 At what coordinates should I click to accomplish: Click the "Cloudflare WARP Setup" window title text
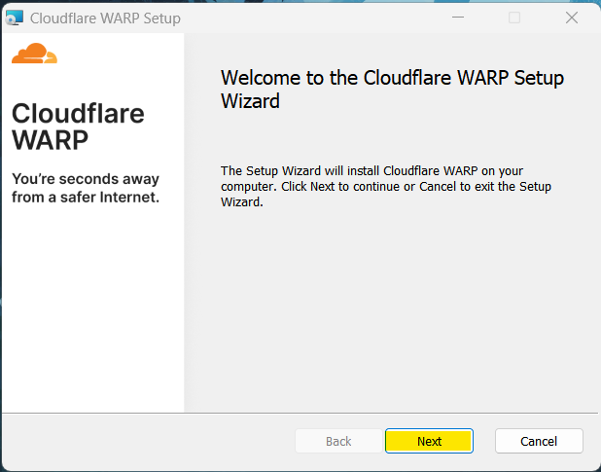tap(105, 18)
